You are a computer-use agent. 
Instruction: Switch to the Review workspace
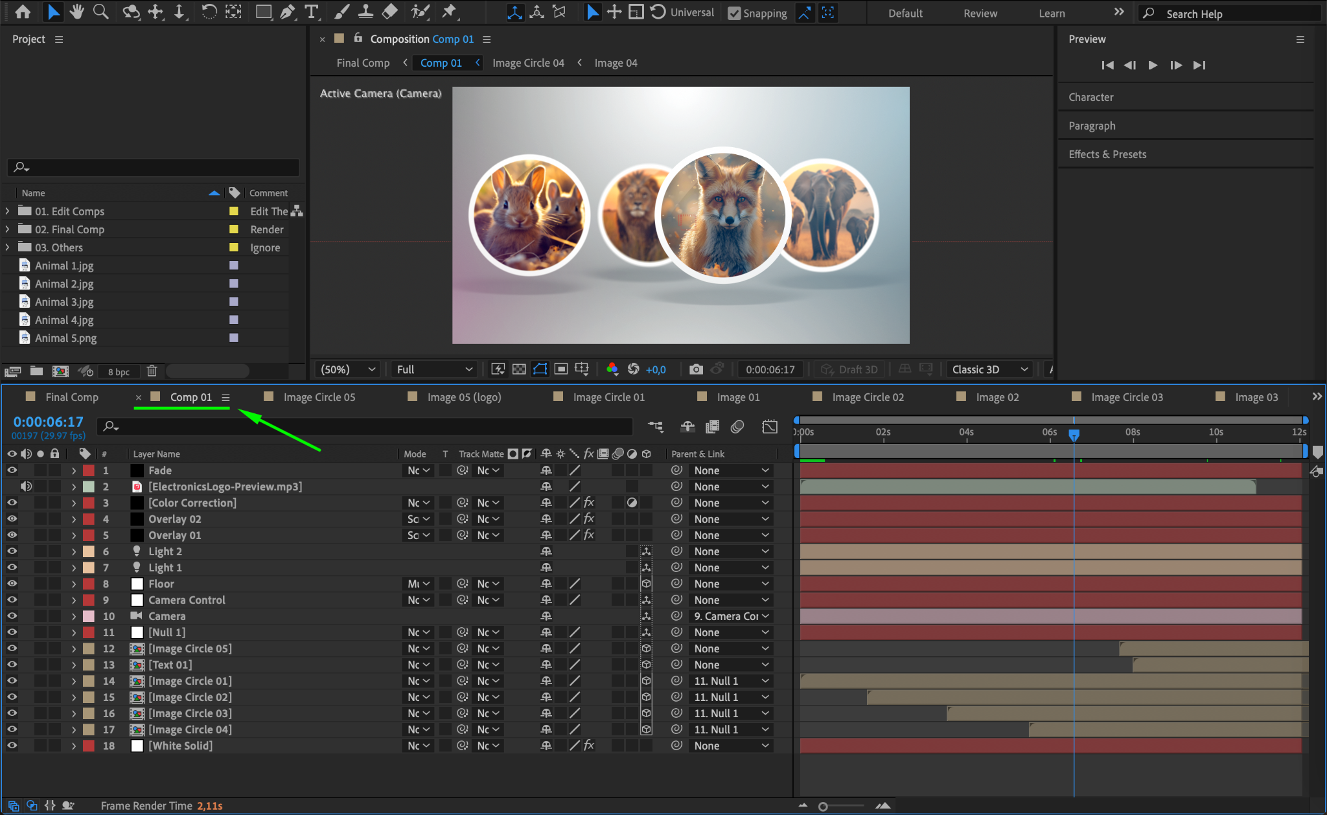[x=980, y=14]
